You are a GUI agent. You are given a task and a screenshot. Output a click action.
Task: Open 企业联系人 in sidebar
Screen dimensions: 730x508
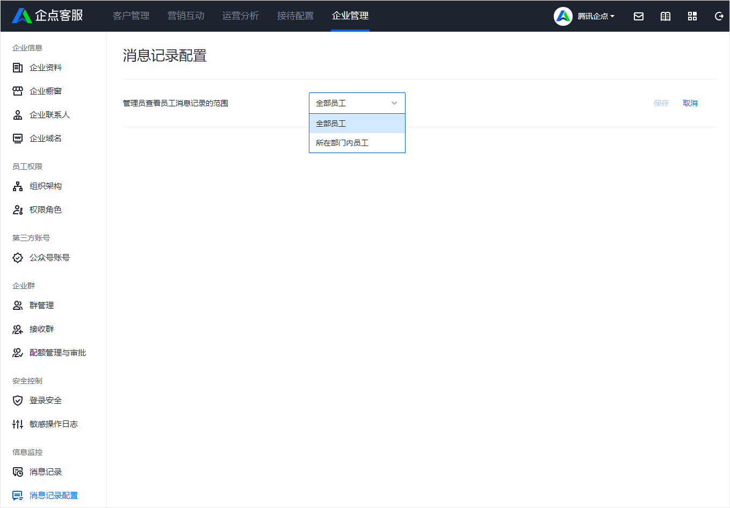(49, 115)
